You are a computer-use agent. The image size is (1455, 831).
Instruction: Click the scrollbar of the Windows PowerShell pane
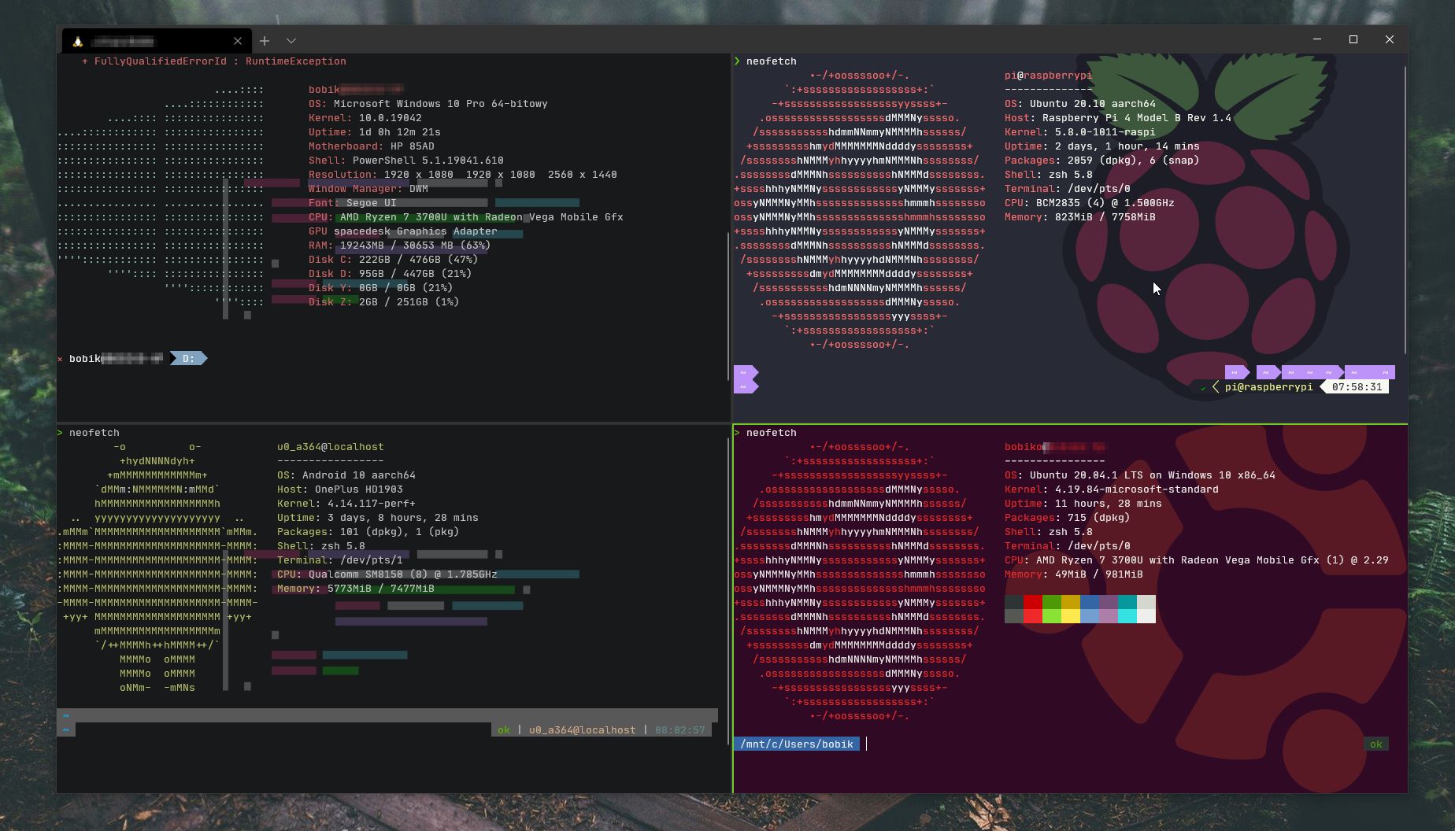(727, 305)
